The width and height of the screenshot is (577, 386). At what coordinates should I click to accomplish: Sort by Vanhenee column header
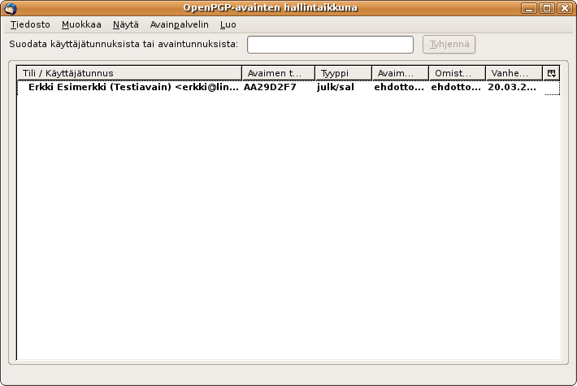coord(514,72)
